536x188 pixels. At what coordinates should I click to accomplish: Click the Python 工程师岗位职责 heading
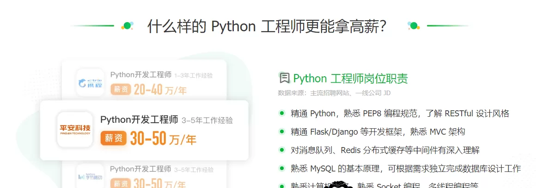pos(350,79)
